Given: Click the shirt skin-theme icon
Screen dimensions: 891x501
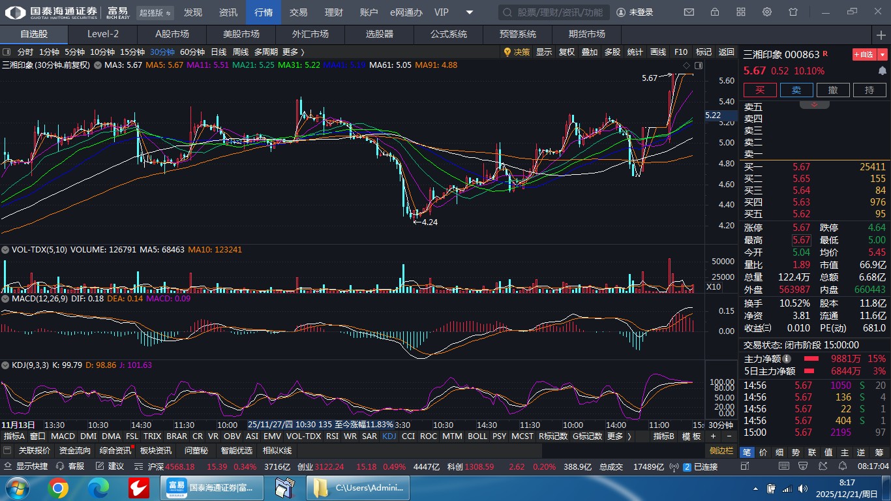Looking at the screenshot, I should [793, 12].
